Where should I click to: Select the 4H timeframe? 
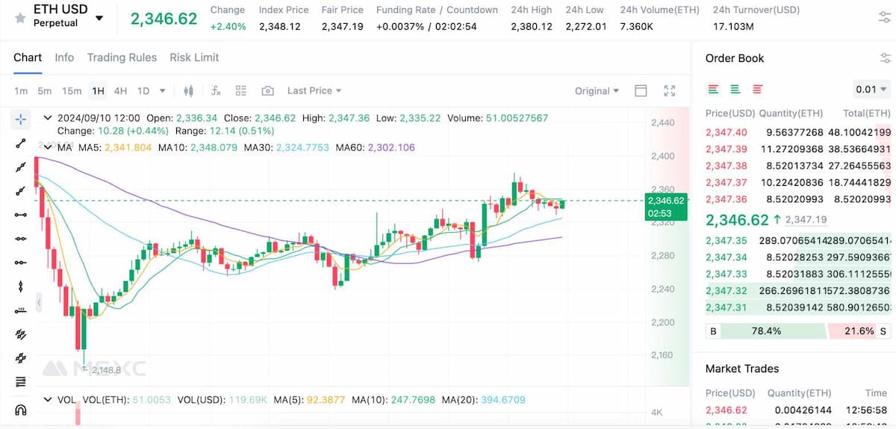pos(120,91)
